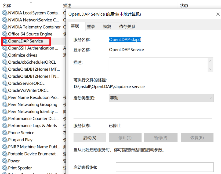Click the Print Spooler service icon

5,168
